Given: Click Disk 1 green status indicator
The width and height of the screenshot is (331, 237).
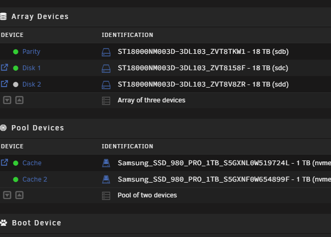Looking at the screenshot, I should pos(16,68).
